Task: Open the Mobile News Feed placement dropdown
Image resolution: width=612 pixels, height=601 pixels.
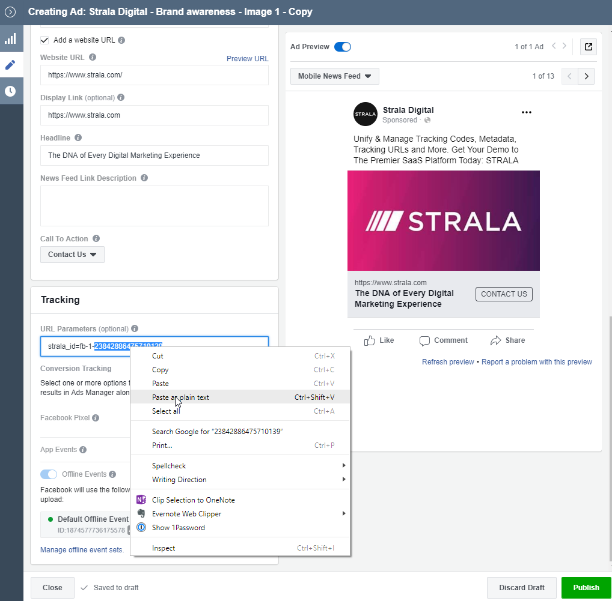Action: 334,76
